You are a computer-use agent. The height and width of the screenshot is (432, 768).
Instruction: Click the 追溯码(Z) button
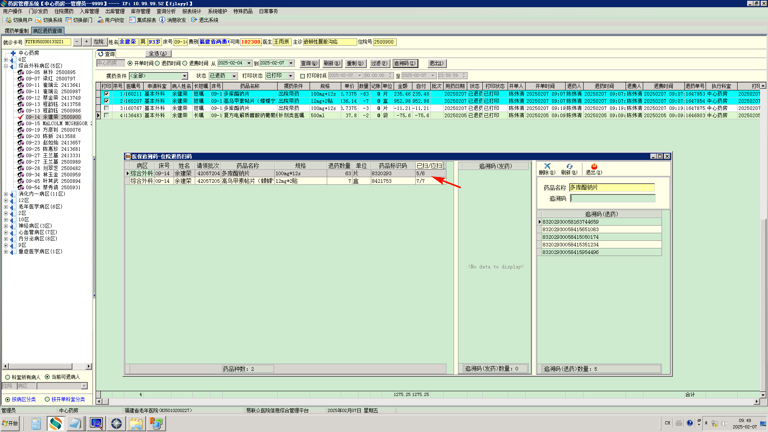point(405,63)
